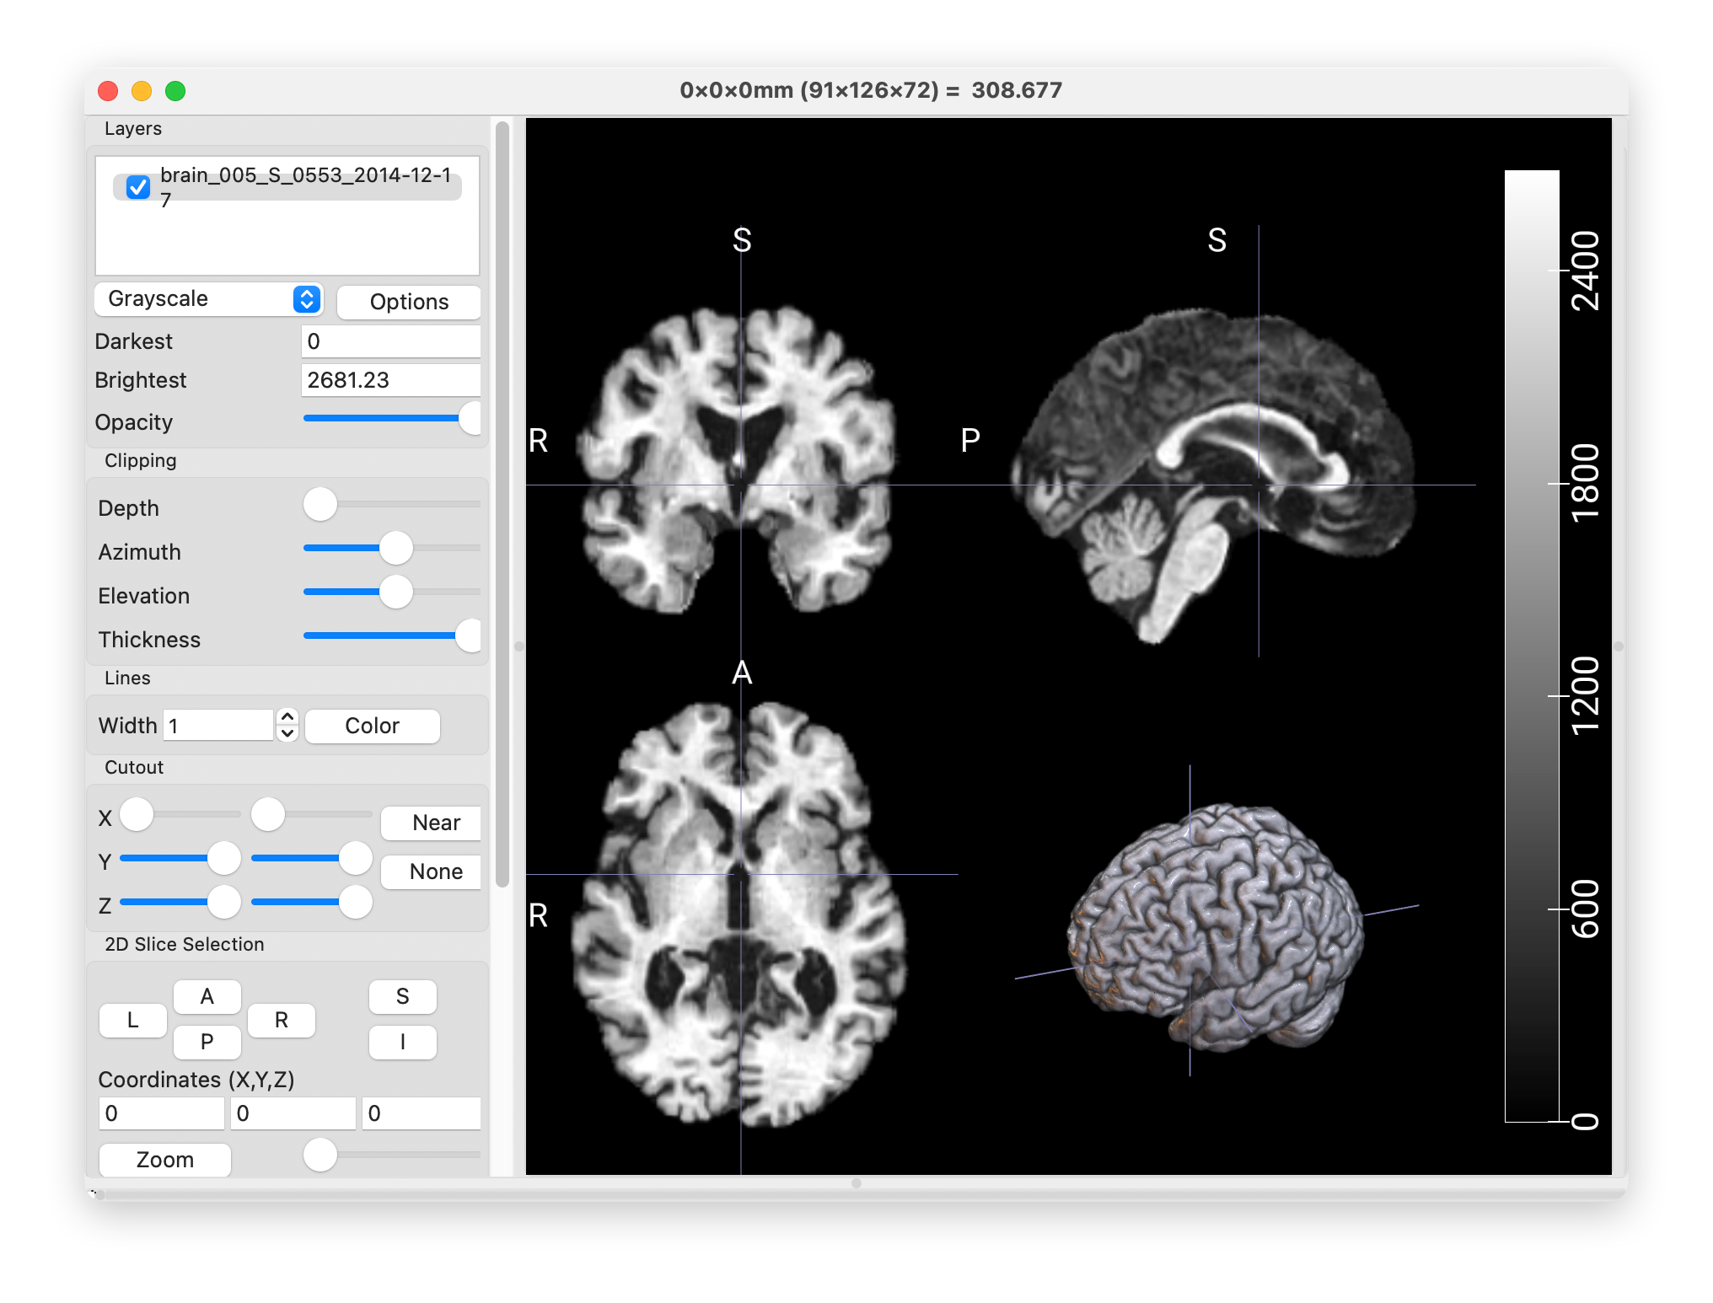Image resolution: width=1713 pixels, height=1303 pixels.
Task: Move slice inferior with I button
Action: [x=403, y=1043]
